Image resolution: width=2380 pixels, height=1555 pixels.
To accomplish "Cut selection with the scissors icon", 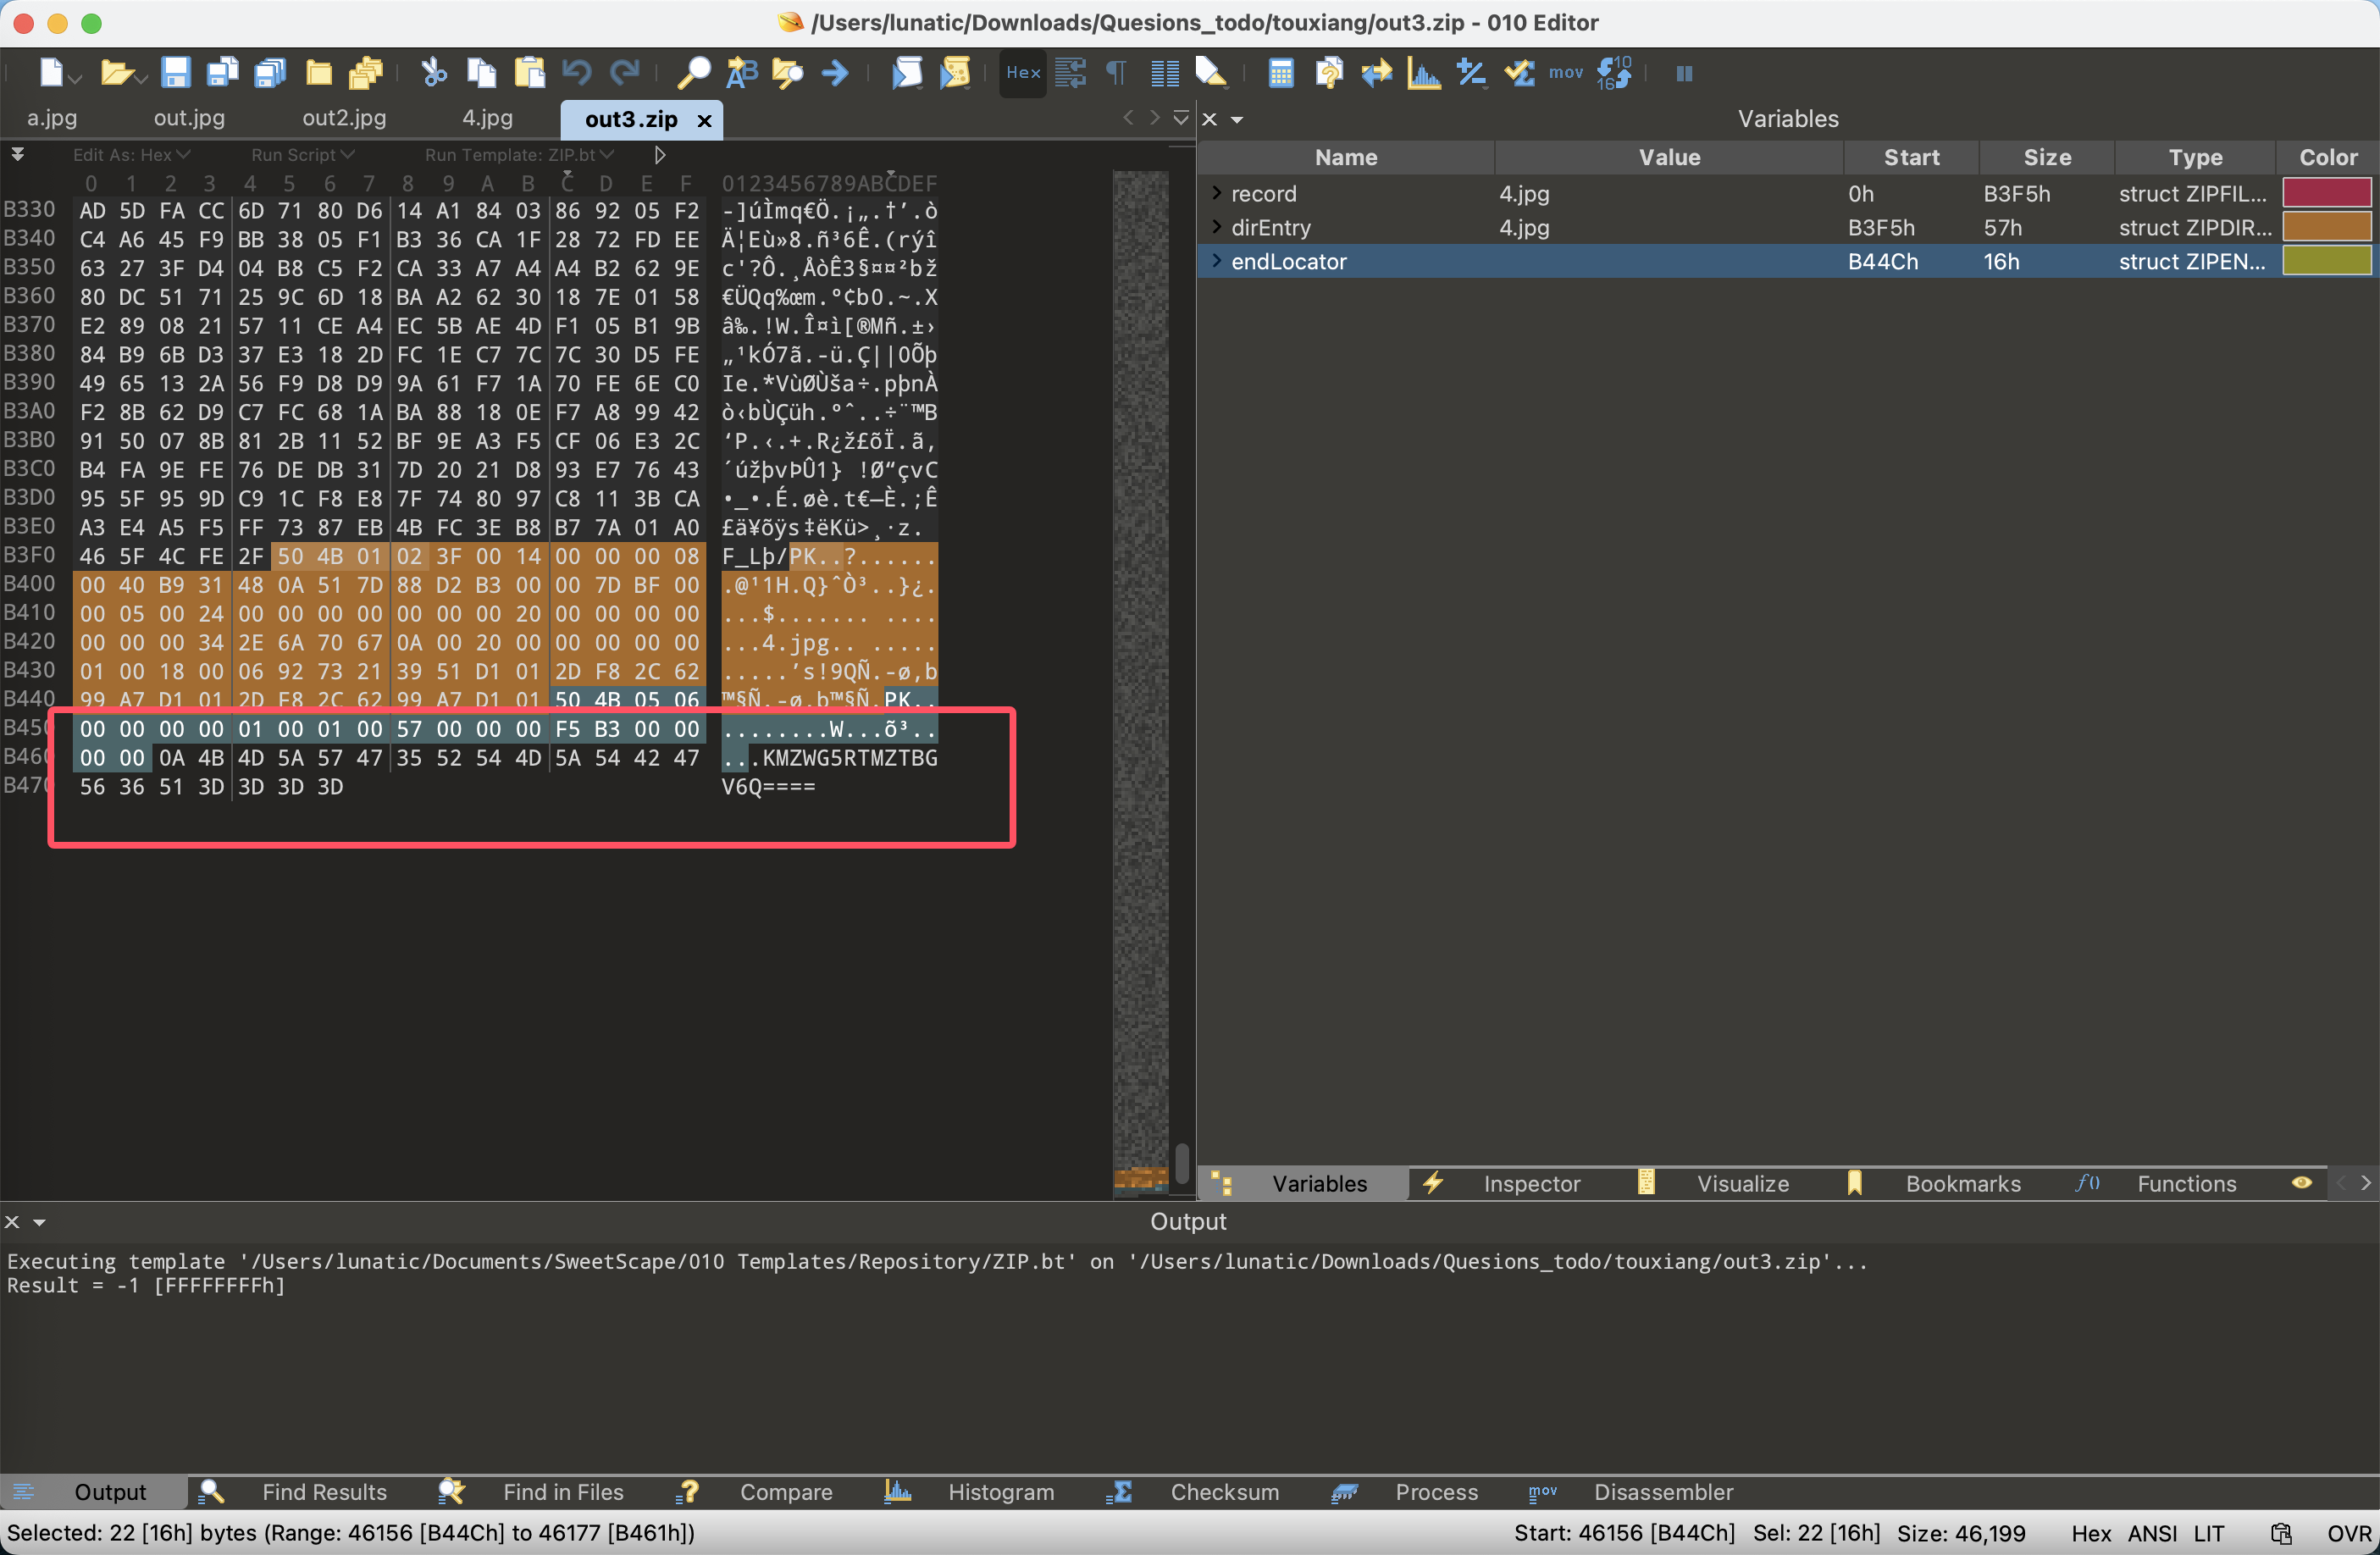I will (433, 73).
